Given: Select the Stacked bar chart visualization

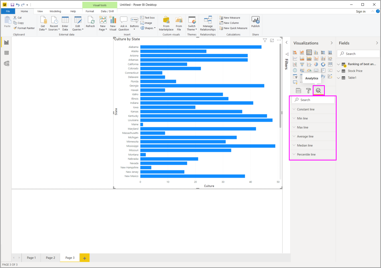Looking at the screenshot, I should [x=295, y=52].
